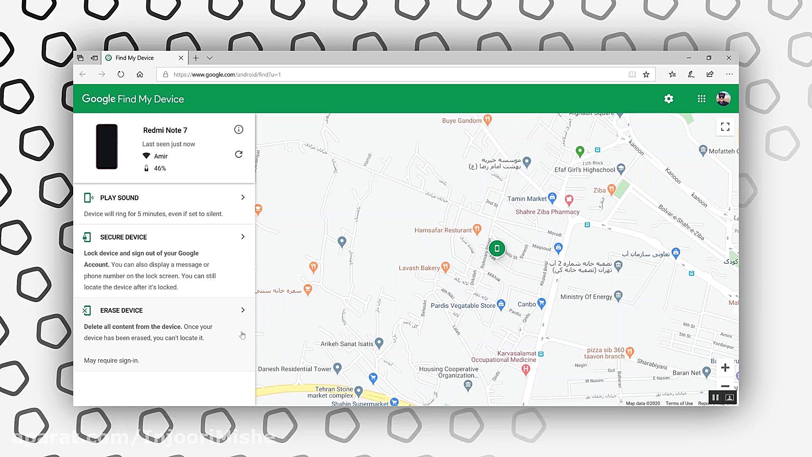Refresh the Redmi Note 7 location
Screen dimensions: 812x457
[x=239, y=154]
